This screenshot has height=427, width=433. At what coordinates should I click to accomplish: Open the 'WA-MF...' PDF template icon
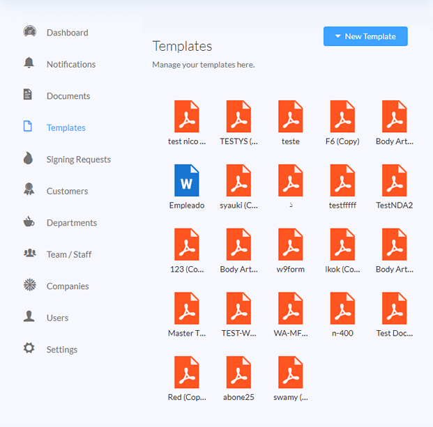[291, 309]
